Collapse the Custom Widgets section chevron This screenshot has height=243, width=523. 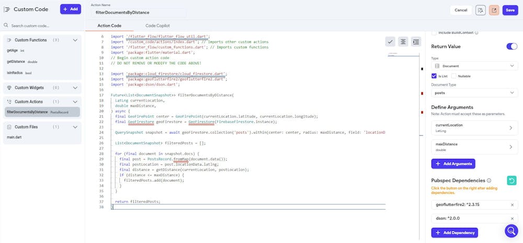coord(75,88)
